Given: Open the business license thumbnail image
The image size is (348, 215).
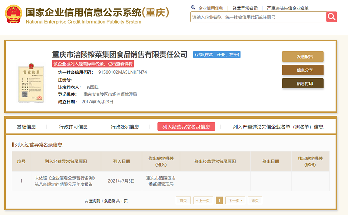Looking at the screenshot, I should click(31, 83).
